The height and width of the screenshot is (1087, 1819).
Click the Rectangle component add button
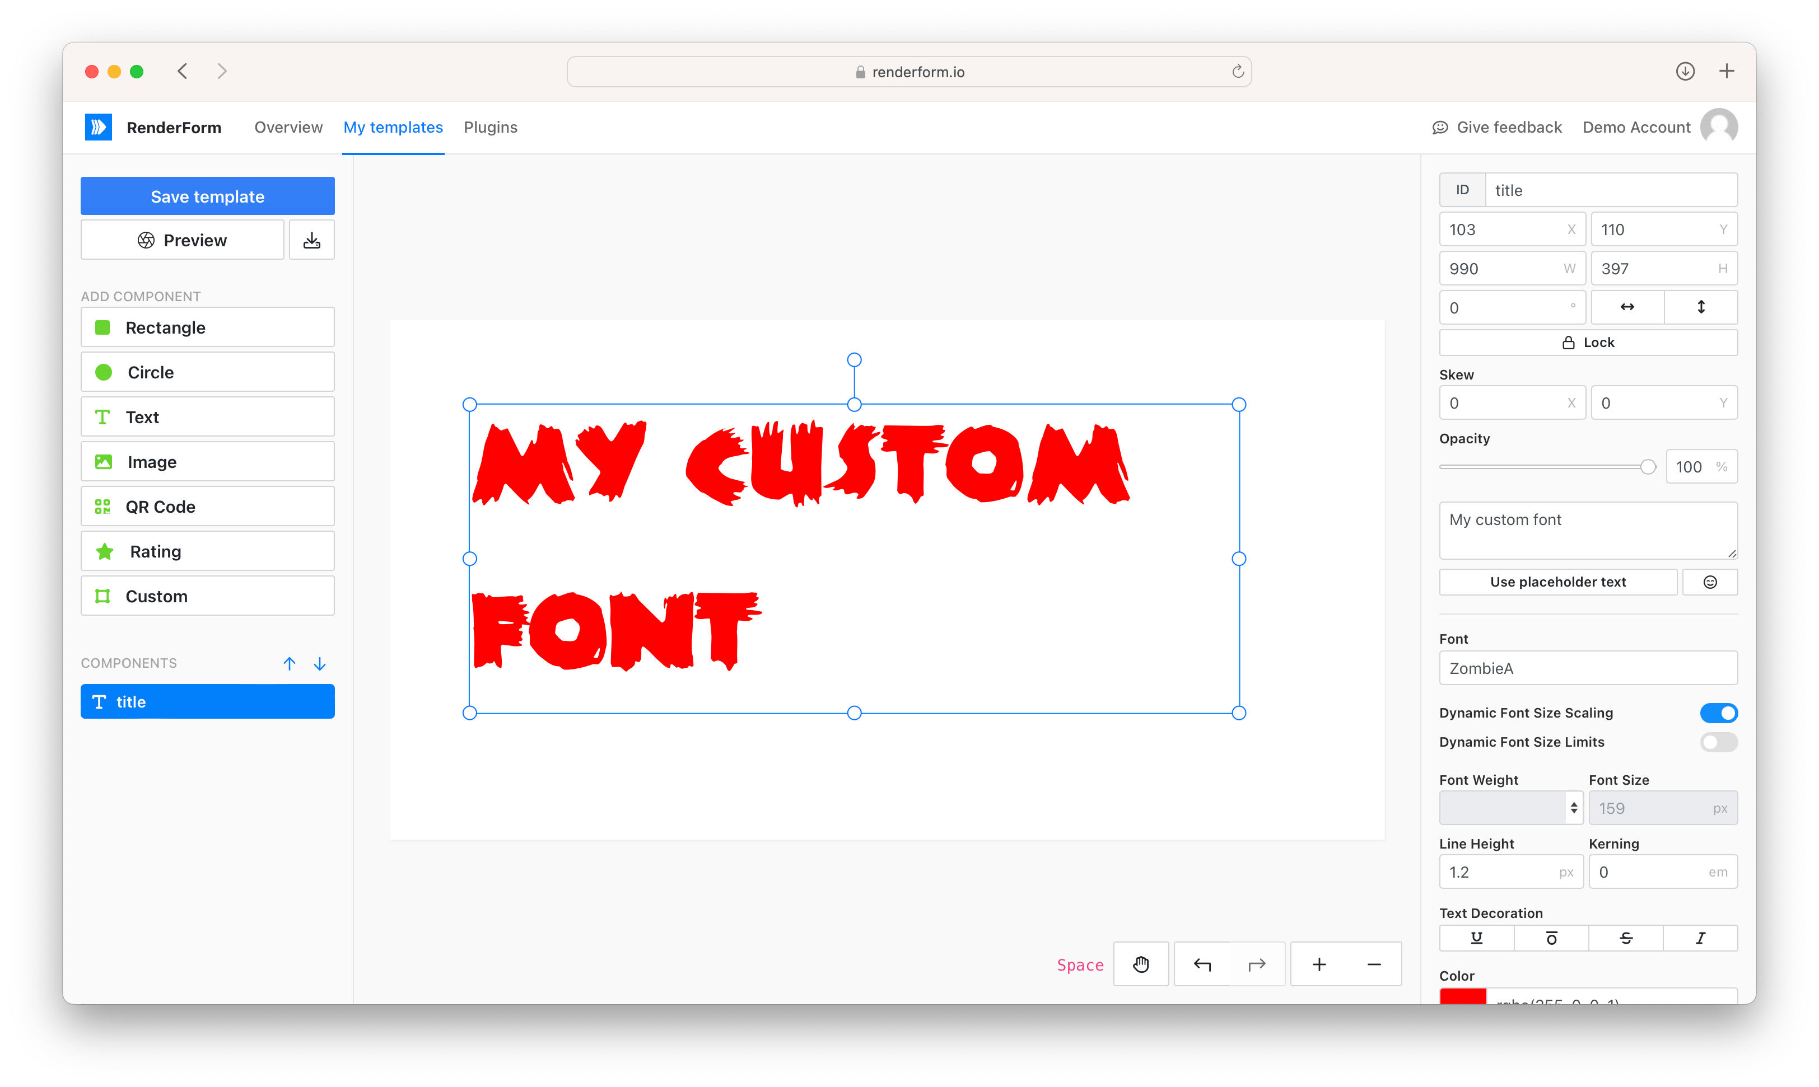pos(207,327)
